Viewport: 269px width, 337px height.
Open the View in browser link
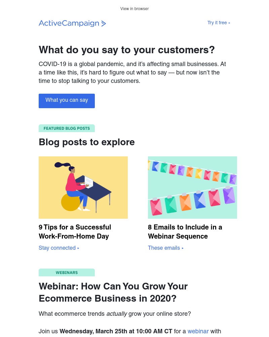click(x=134, y=9)
